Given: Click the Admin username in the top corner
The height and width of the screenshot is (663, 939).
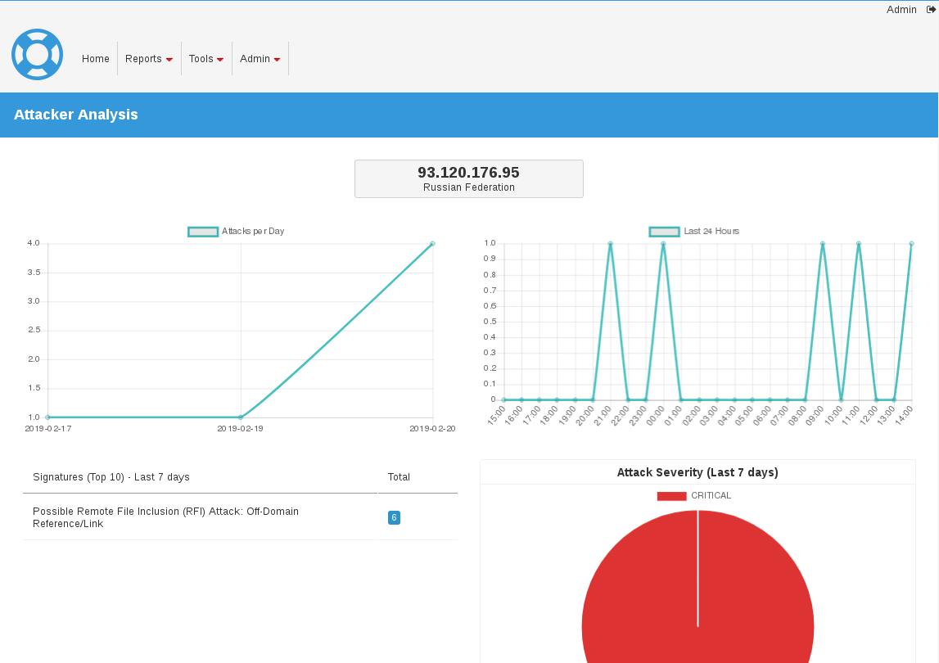Looking at the screenshot, I should click(x=901, y=10).
